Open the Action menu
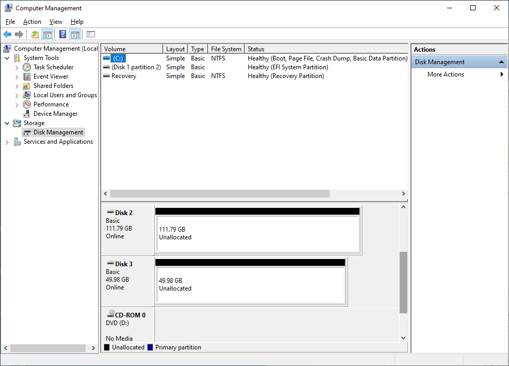The image size is (509, 366). 32,21
